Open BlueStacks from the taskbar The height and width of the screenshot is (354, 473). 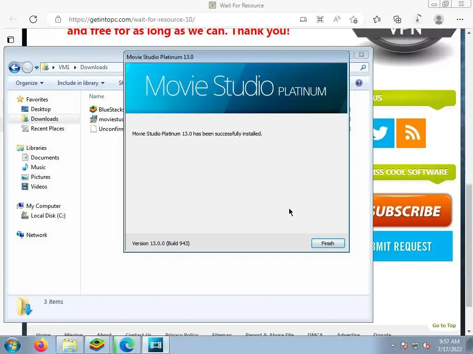pos(97,345)
